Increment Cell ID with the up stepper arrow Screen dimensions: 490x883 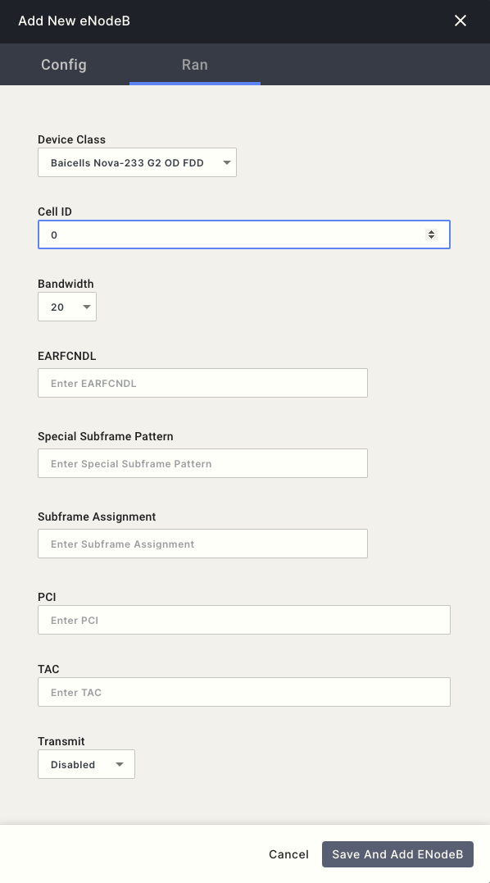coord(432,231)
